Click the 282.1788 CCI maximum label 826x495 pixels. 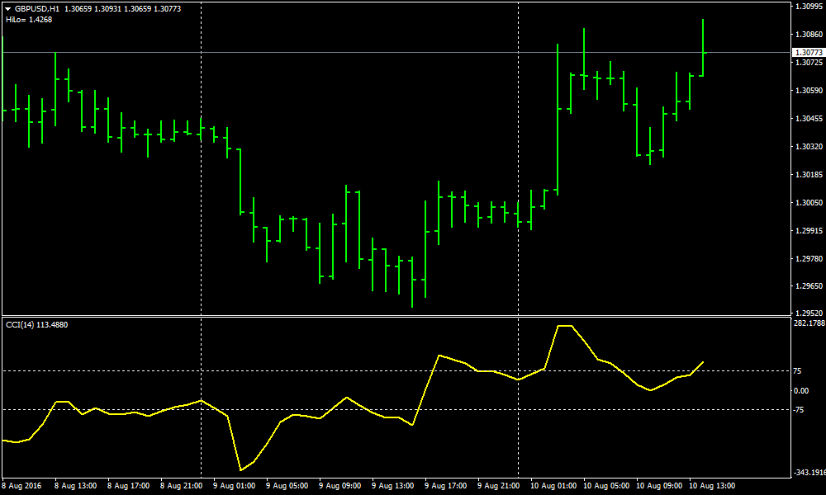tap(807, 323)
